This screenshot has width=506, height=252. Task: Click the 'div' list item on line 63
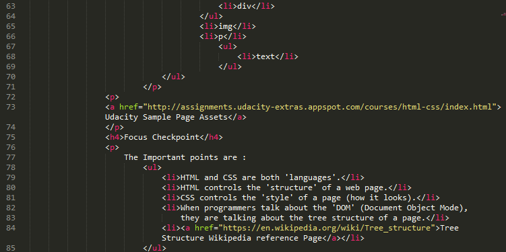click(244, 6)
